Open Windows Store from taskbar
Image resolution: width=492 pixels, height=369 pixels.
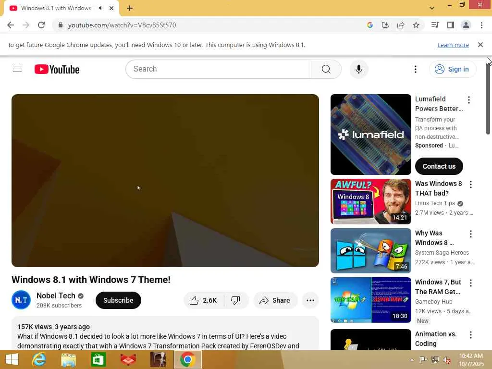[x=98, y=359]
